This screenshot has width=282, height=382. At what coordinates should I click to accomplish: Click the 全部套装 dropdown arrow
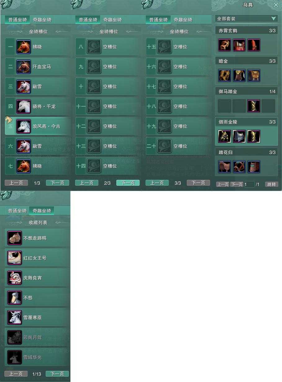(273, 19)
